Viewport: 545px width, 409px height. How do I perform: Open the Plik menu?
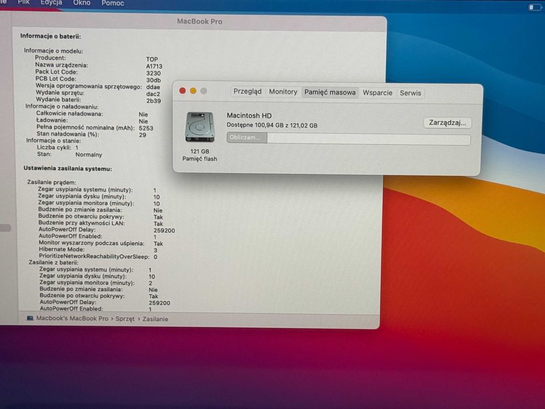pyautogui.click(x=23, y=2)
